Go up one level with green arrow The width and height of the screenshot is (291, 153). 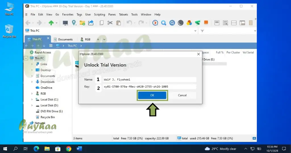click(51, 23)
